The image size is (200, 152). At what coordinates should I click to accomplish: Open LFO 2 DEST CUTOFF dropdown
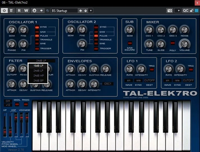tap(188, 80)
